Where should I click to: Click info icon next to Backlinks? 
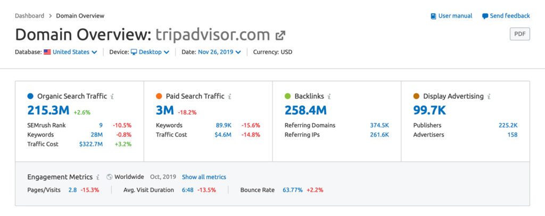point(329,97)
